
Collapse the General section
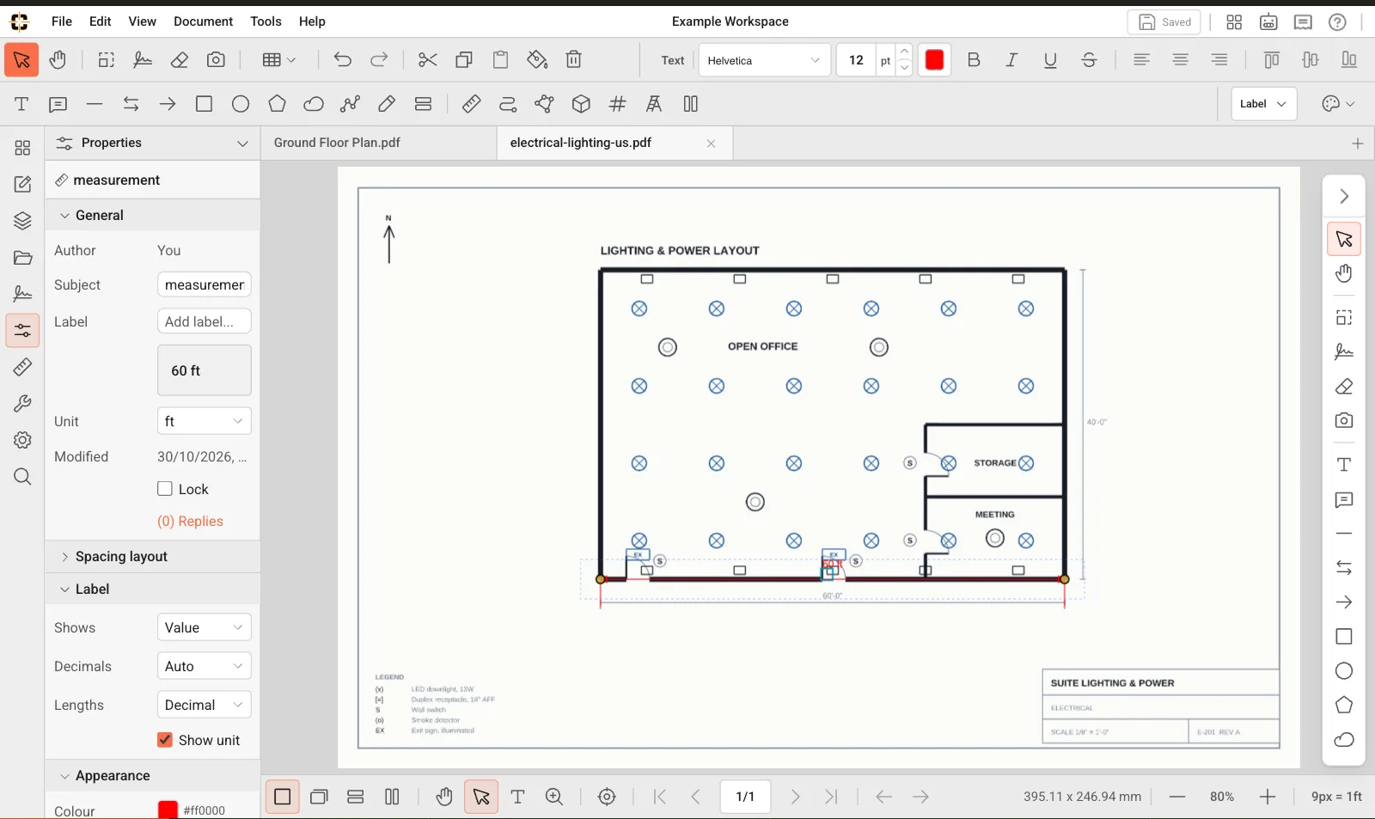(152, 216)
